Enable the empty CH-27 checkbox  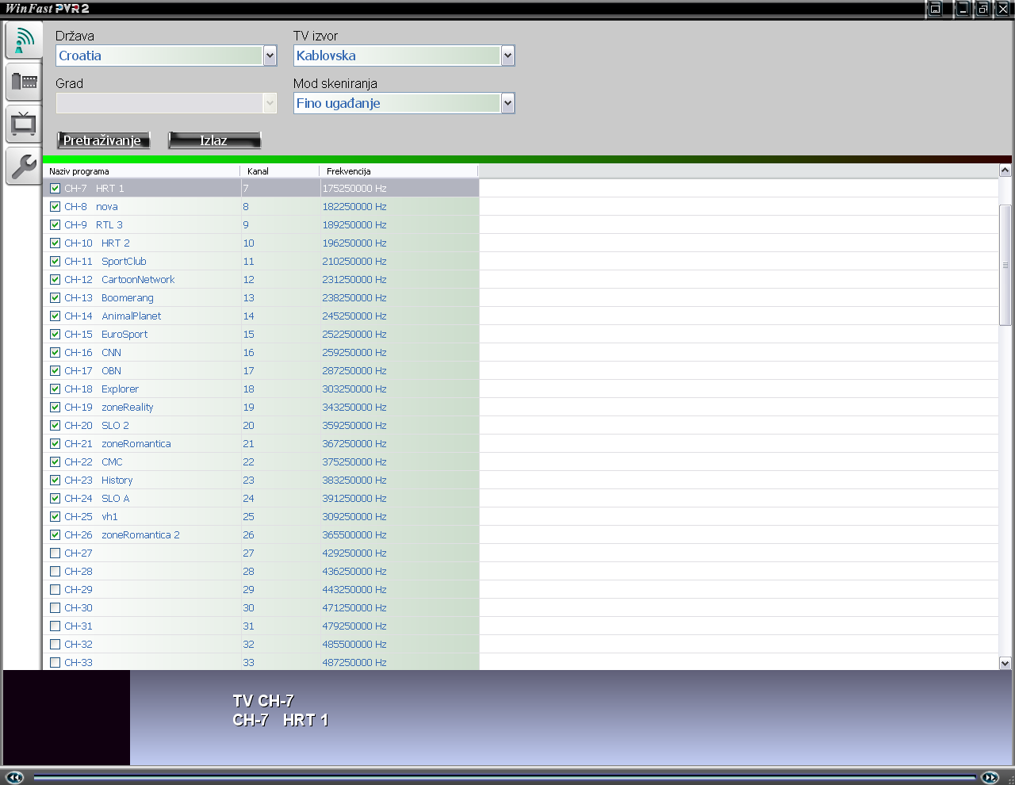[56, 553]
